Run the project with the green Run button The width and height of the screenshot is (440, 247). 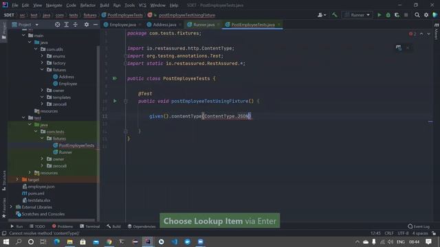(379, 15)
